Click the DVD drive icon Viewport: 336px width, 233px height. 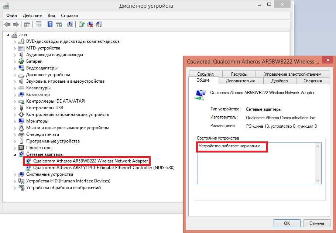click(21, 41)
